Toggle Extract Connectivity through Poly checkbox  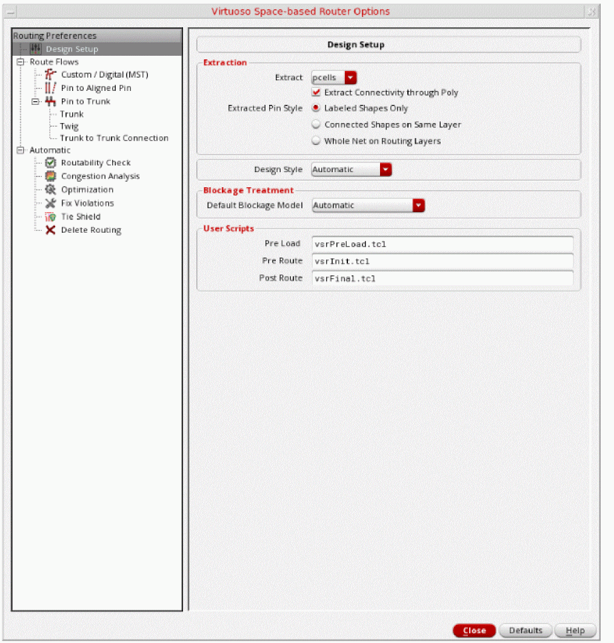pos(316,92)
